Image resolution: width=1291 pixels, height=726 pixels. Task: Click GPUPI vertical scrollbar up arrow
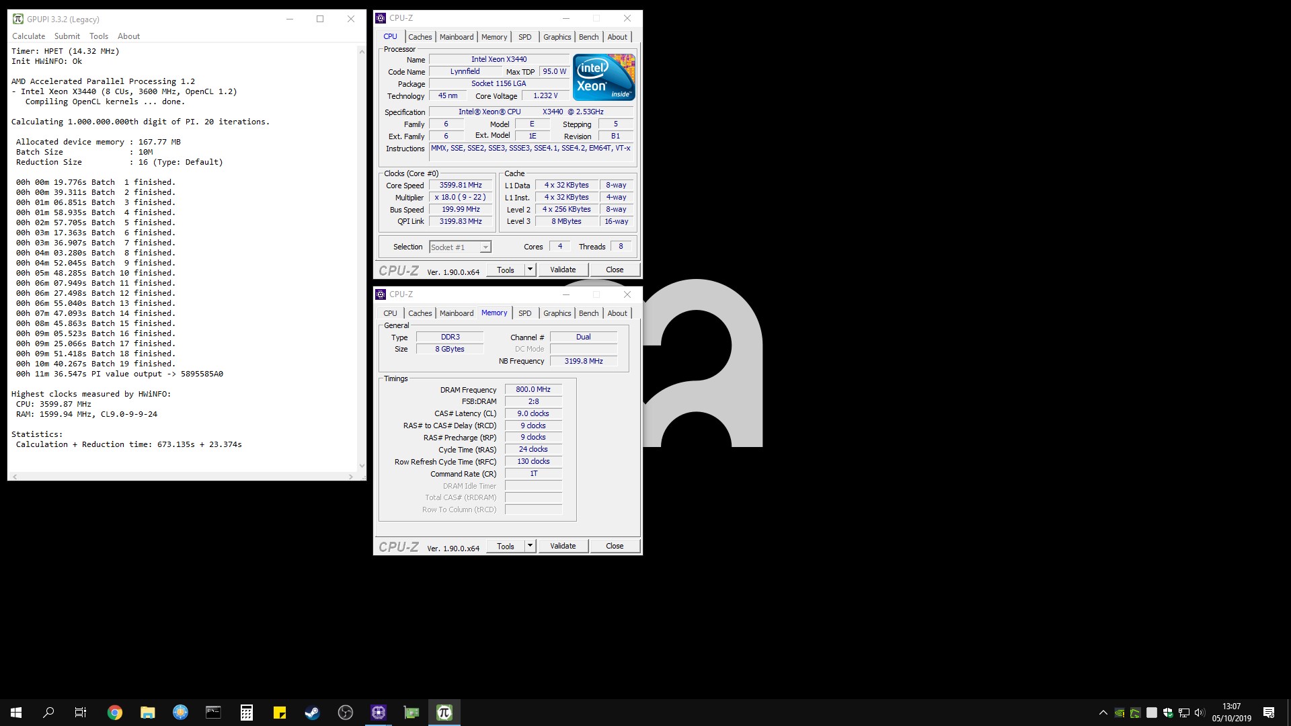pyautogui.click(x=362, y=52)
